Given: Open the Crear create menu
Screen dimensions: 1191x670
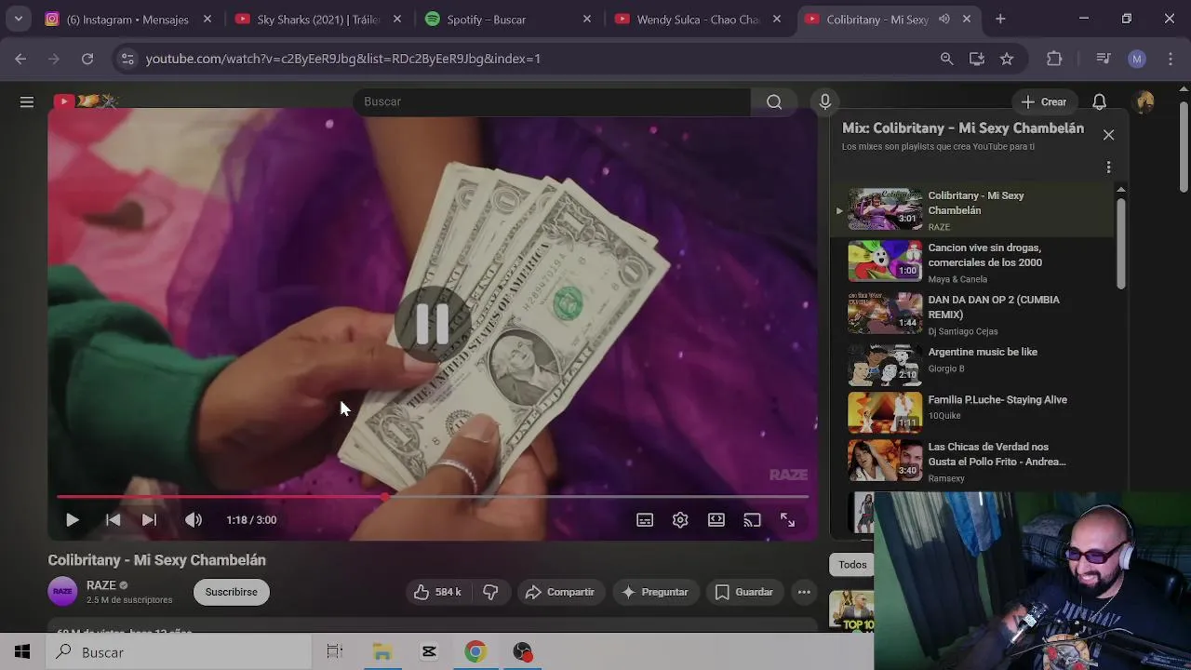Looking at the screenshot, I should (1043, 101).
